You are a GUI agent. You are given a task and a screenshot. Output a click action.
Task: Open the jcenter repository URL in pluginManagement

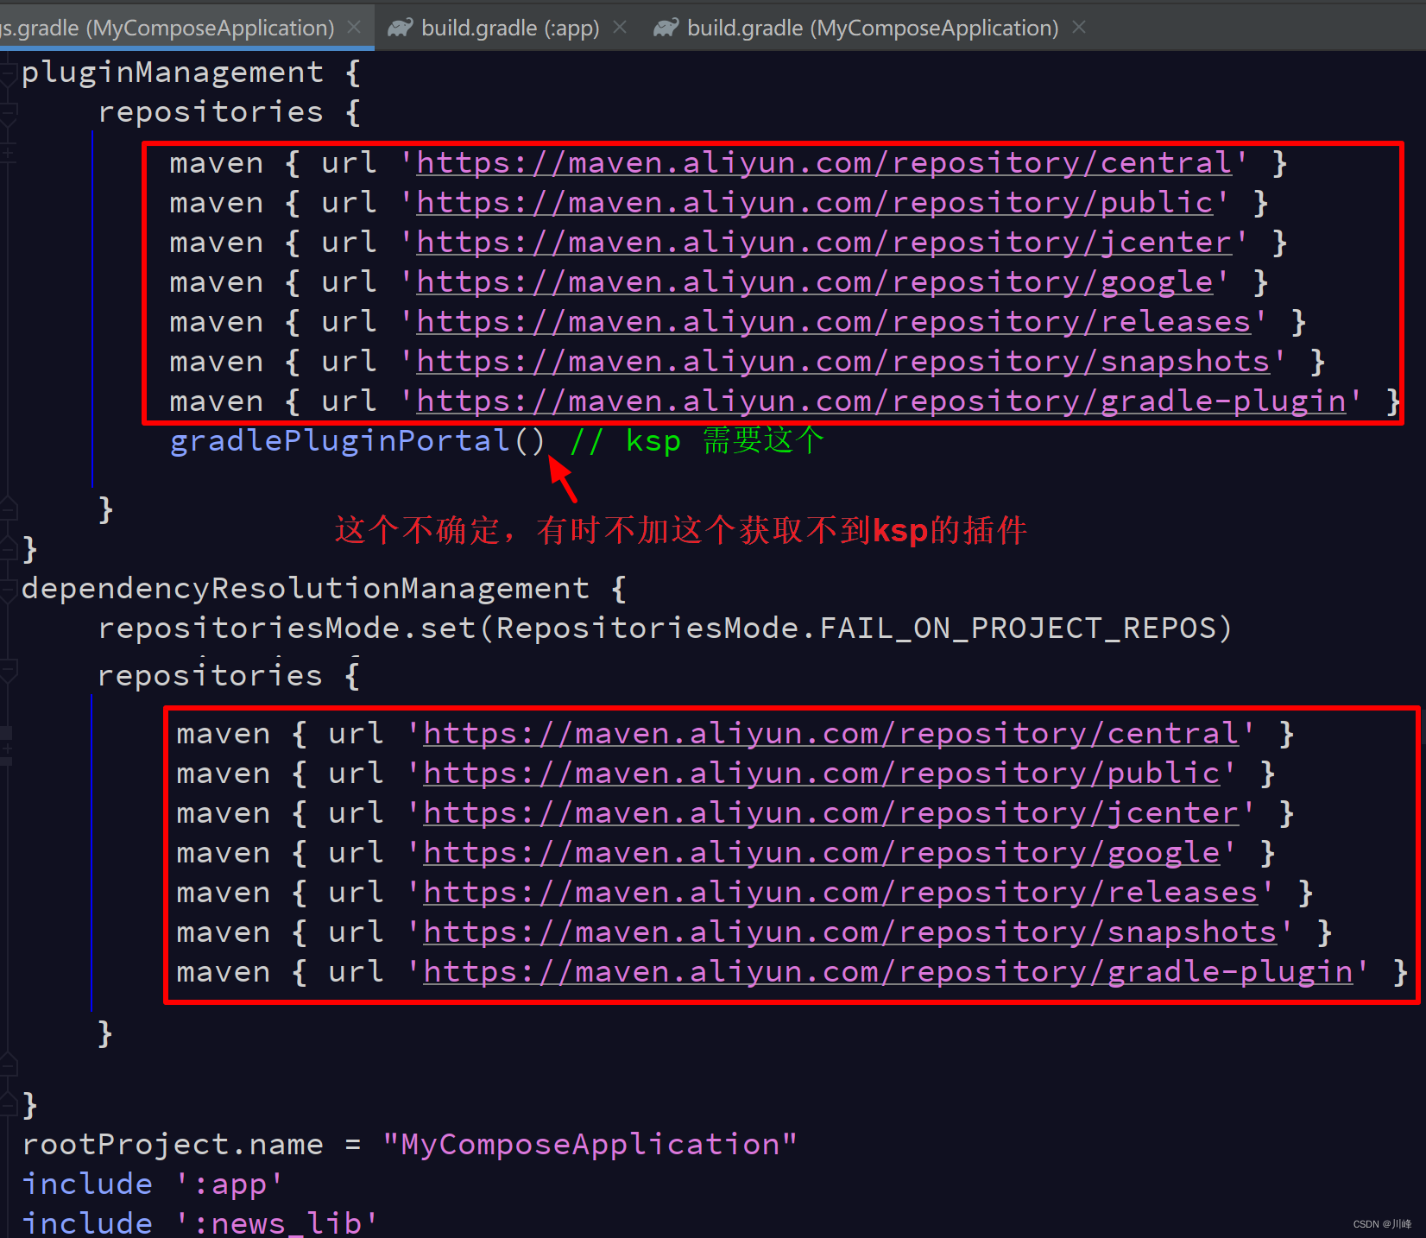point(823,243)
